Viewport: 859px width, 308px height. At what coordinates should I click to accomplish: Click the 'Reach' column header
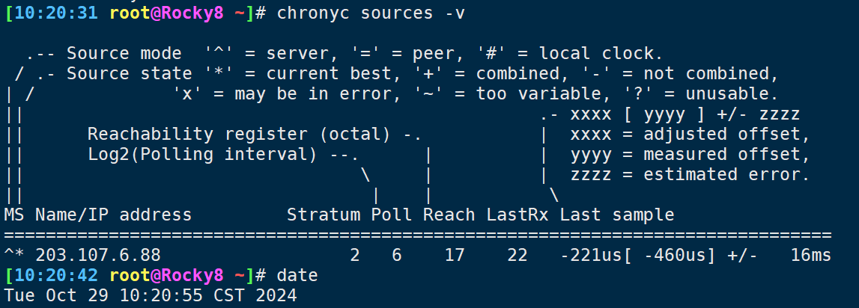(x=449, y=215)
